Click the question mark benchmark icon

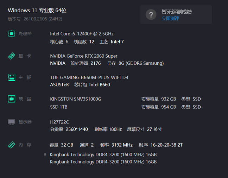151,14
